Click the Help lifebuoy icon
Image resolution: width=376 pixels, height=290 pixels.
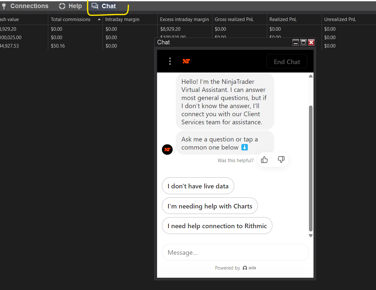pyautogui.click(x=62, y=6)
